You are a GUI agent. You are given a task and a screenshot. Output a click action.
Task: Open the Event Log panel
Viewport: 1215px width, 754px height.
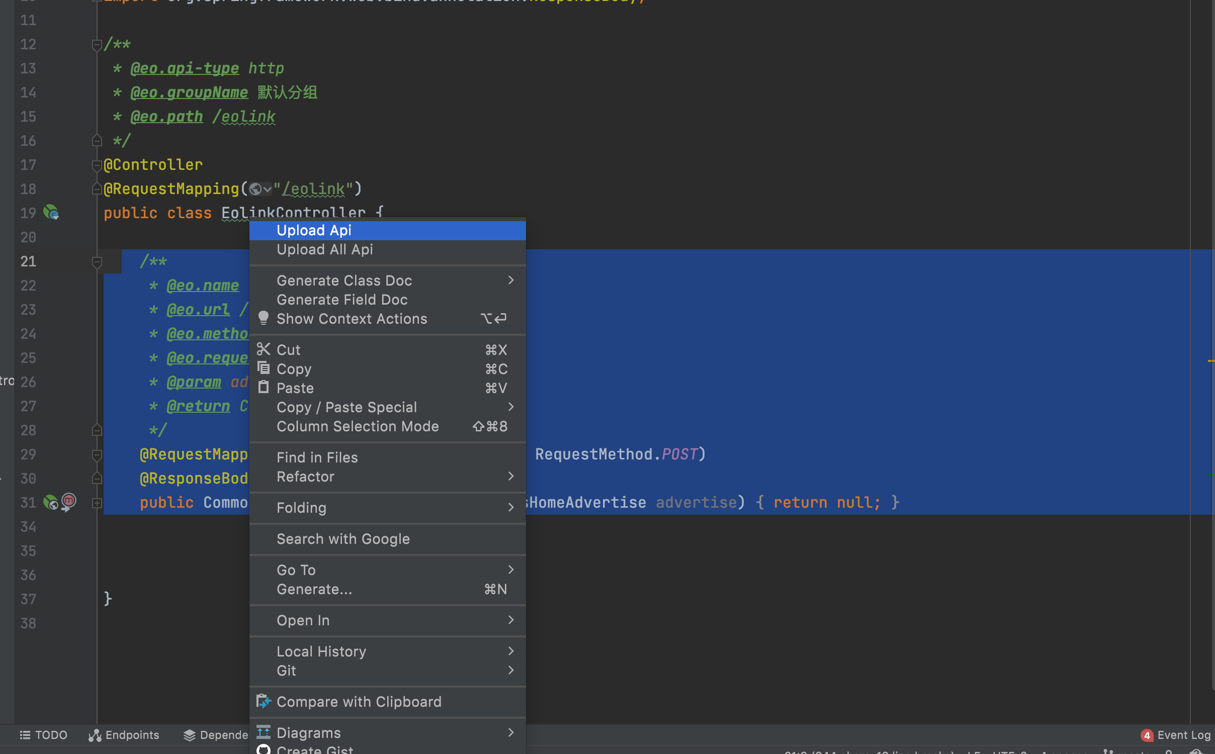click(1175, 735)
